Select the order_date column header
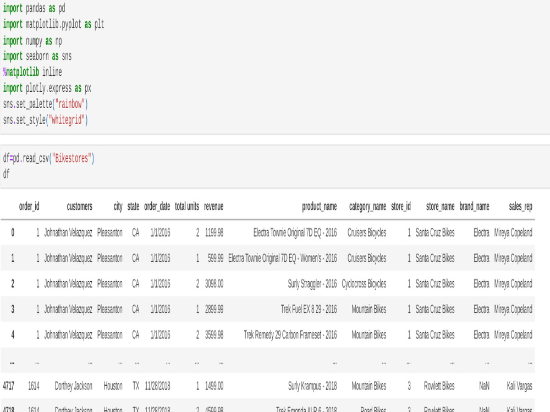550x412 pixels. click(157, 207)
